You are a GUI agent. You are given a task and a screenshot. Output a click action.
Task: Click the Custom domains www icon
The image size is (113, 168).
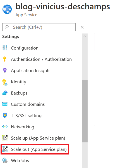tap(5, 104)
